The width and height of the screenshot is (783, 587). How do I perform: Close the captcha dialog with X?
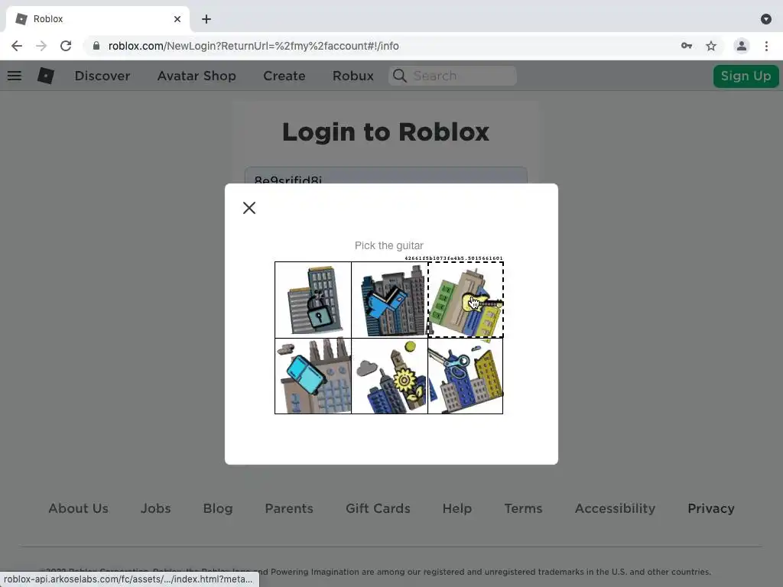[x=249, y=208]
